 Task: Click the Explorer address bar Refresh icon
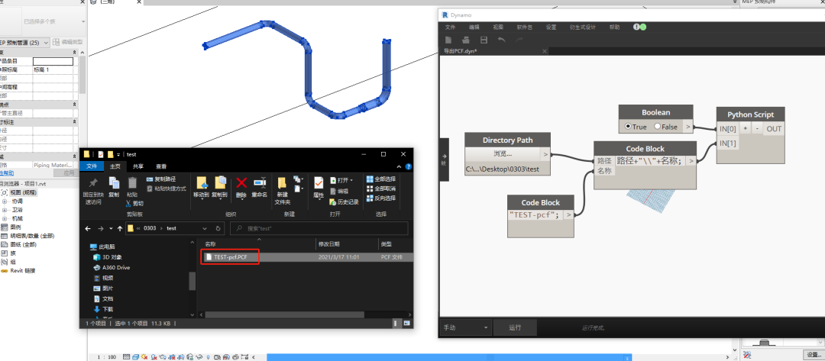click(218, 228)
